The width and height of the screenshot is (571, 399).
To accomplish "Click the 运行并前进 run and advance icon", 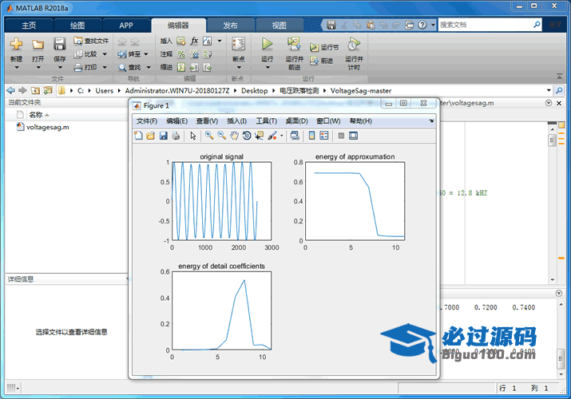I will click(x=294, y=44).
